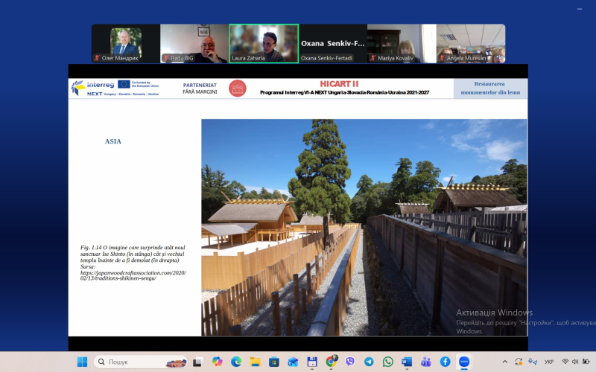Expand the hidden system tray icons
The image size is (596, 372).
click(504, 362)
